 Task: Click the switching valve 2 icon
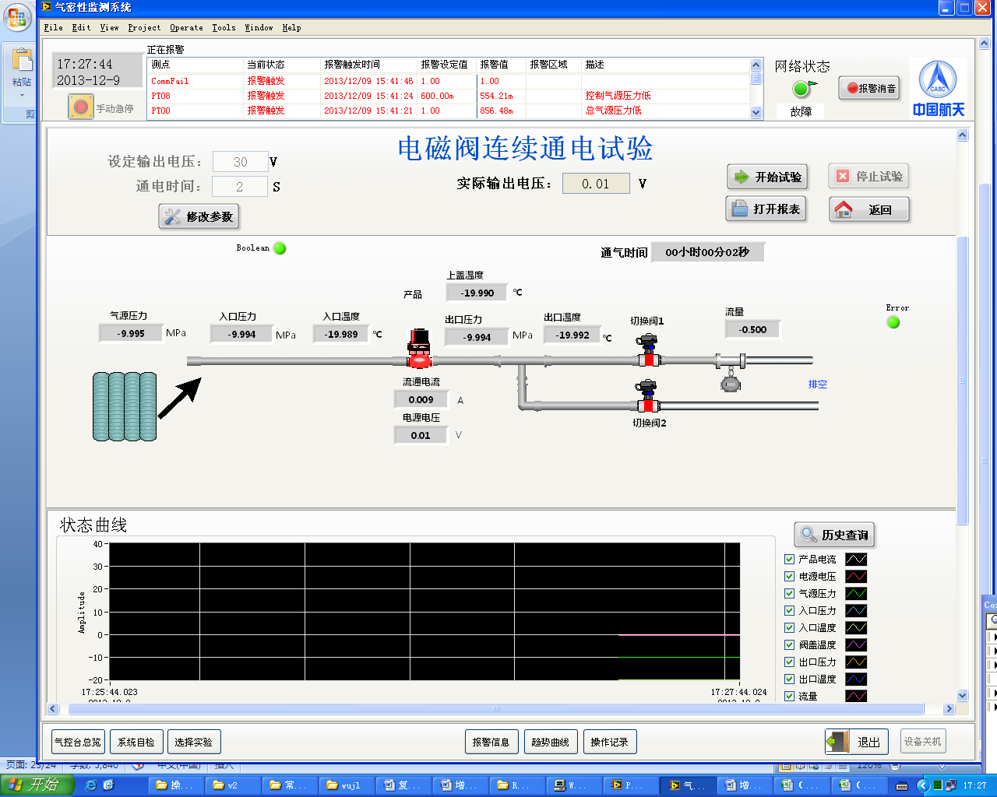click(x=646, y=397)
